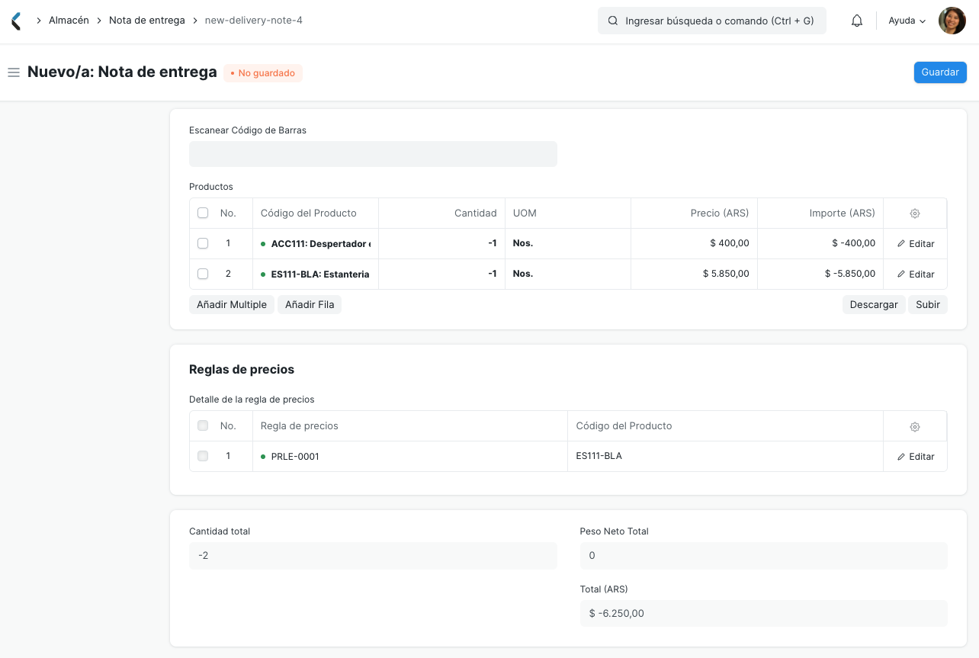Click Descargar button
This screenshot has height=658, width=979.
[874, 304]
